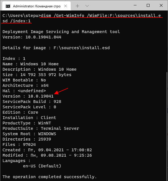
Task: Click the terminal vertical scrollbar
Action: [x=167, y=126]
